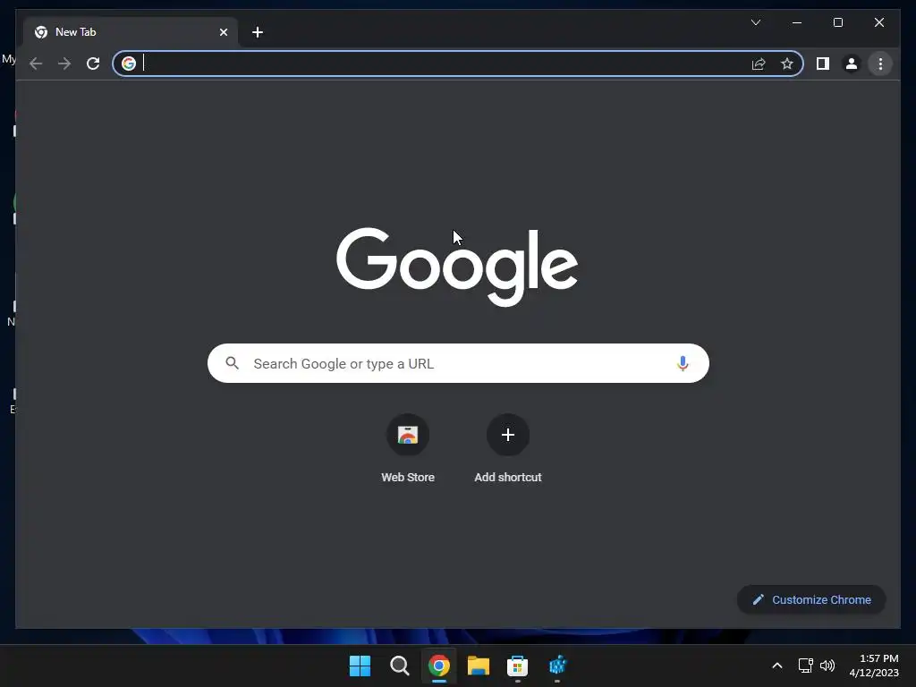Open Chrome's three-dot menu
This screenshot has width=916, height=687.
880,64
